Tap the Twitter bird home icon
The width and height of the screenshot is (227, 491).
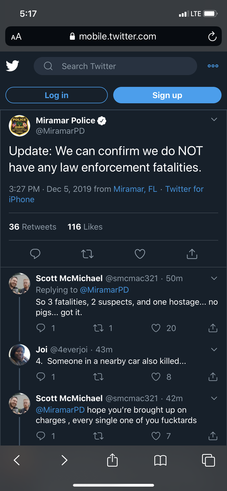pos(13,66)
